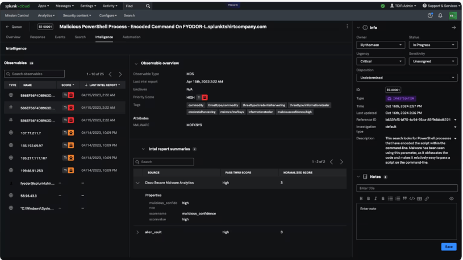Open Mission Control link

[x=17, y=16]
